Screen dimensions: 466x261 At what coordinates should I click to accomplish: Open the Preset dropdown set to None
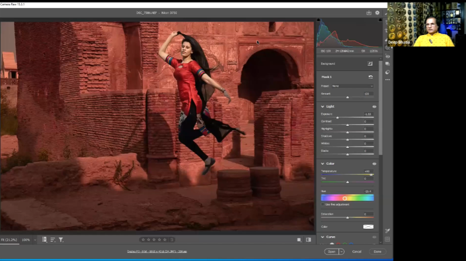tap(353, 86)
